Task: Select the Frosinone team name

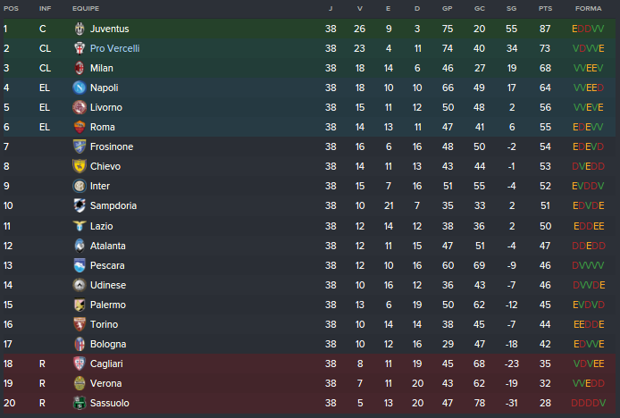Action: (x=112, y=146)
